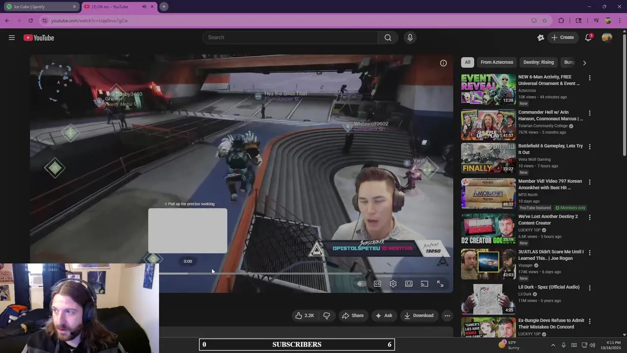Image resolution: width=627 pixels, height=353 pixels.
Task: Start voice search with microphone icon
Action: [410, 38]
